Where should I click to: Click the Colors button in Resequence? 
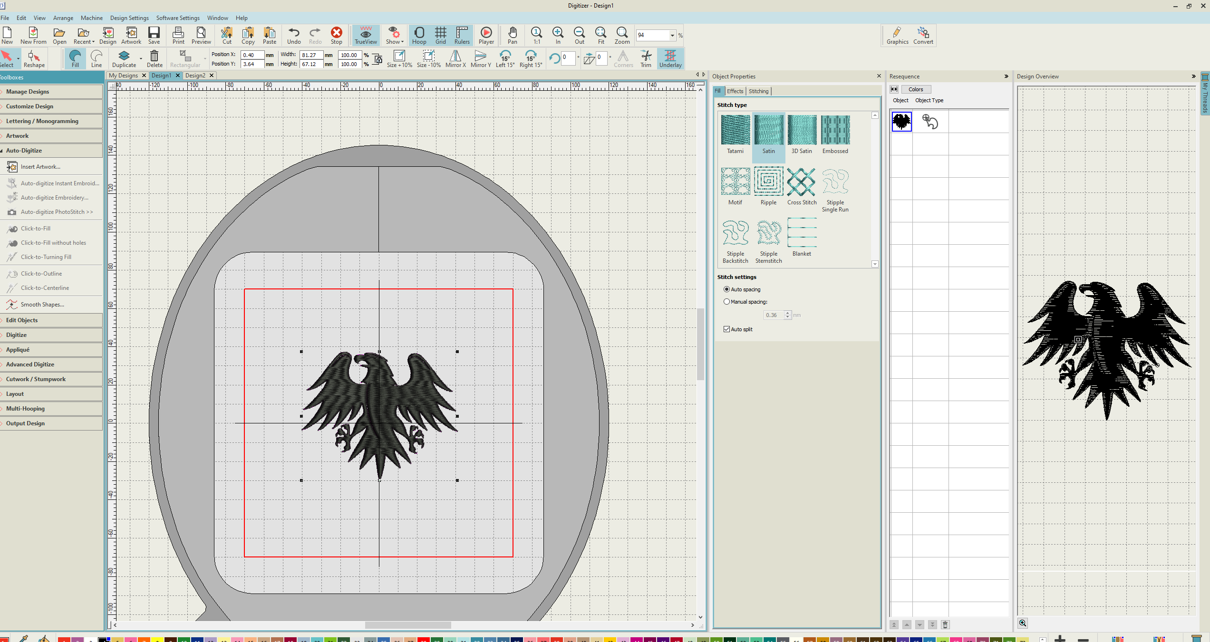[x=915, y=89]
